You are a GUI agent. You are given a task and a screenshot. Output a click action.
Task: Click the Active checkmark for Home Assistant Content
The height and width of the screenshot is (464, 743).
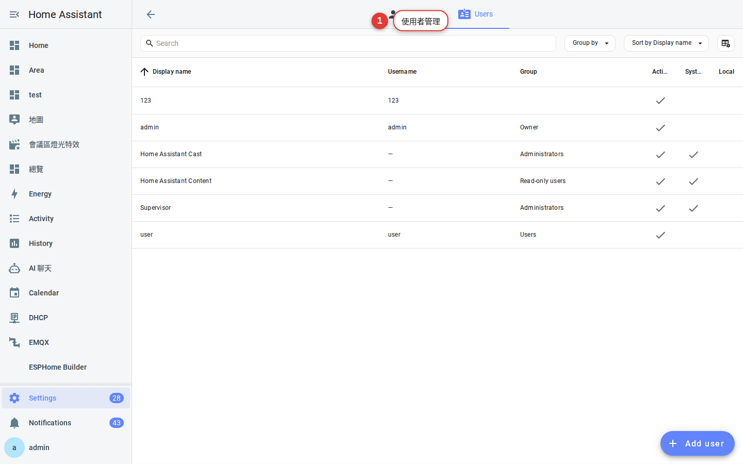coord(660,181)
